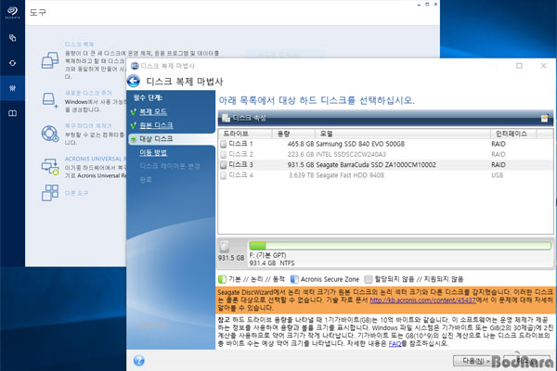557x371 pixels.
Task: Select the 디스크 2 INTEL SSD row
Action: 385,154
